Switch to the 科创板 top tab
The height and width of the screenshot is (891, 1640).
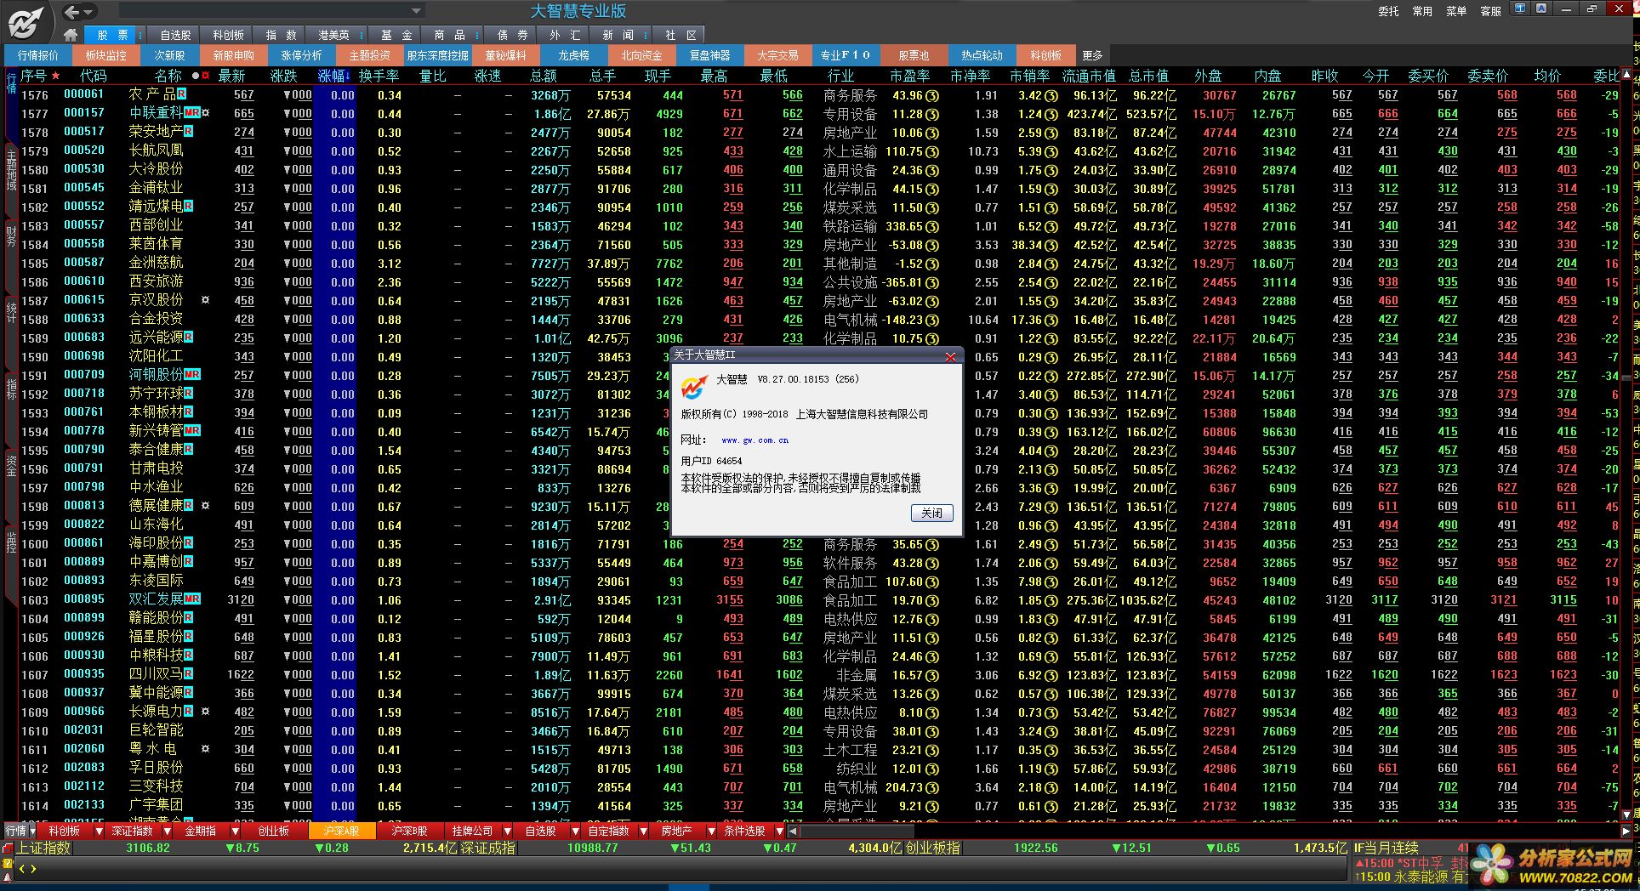click(x=228, y=35)
